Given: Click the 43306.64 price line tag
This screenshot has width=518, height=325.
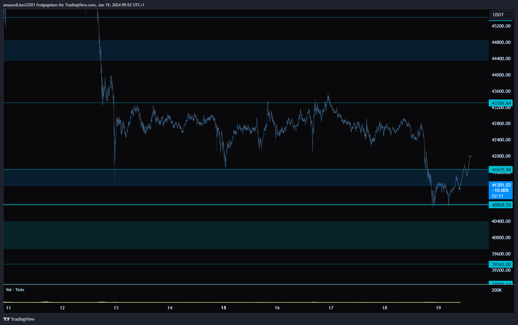Looking at the screenshot, I should tap(501, 103).
